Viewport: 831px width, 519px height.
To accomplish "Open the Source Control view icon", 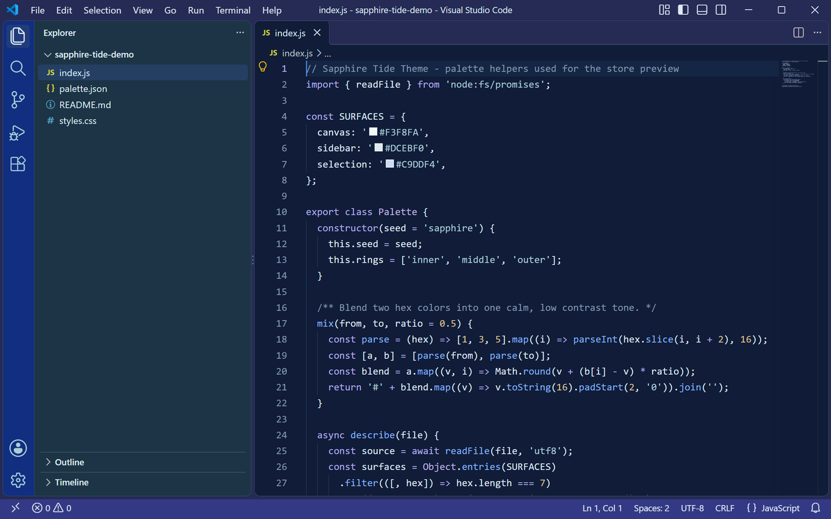I will tap(18, 100).
